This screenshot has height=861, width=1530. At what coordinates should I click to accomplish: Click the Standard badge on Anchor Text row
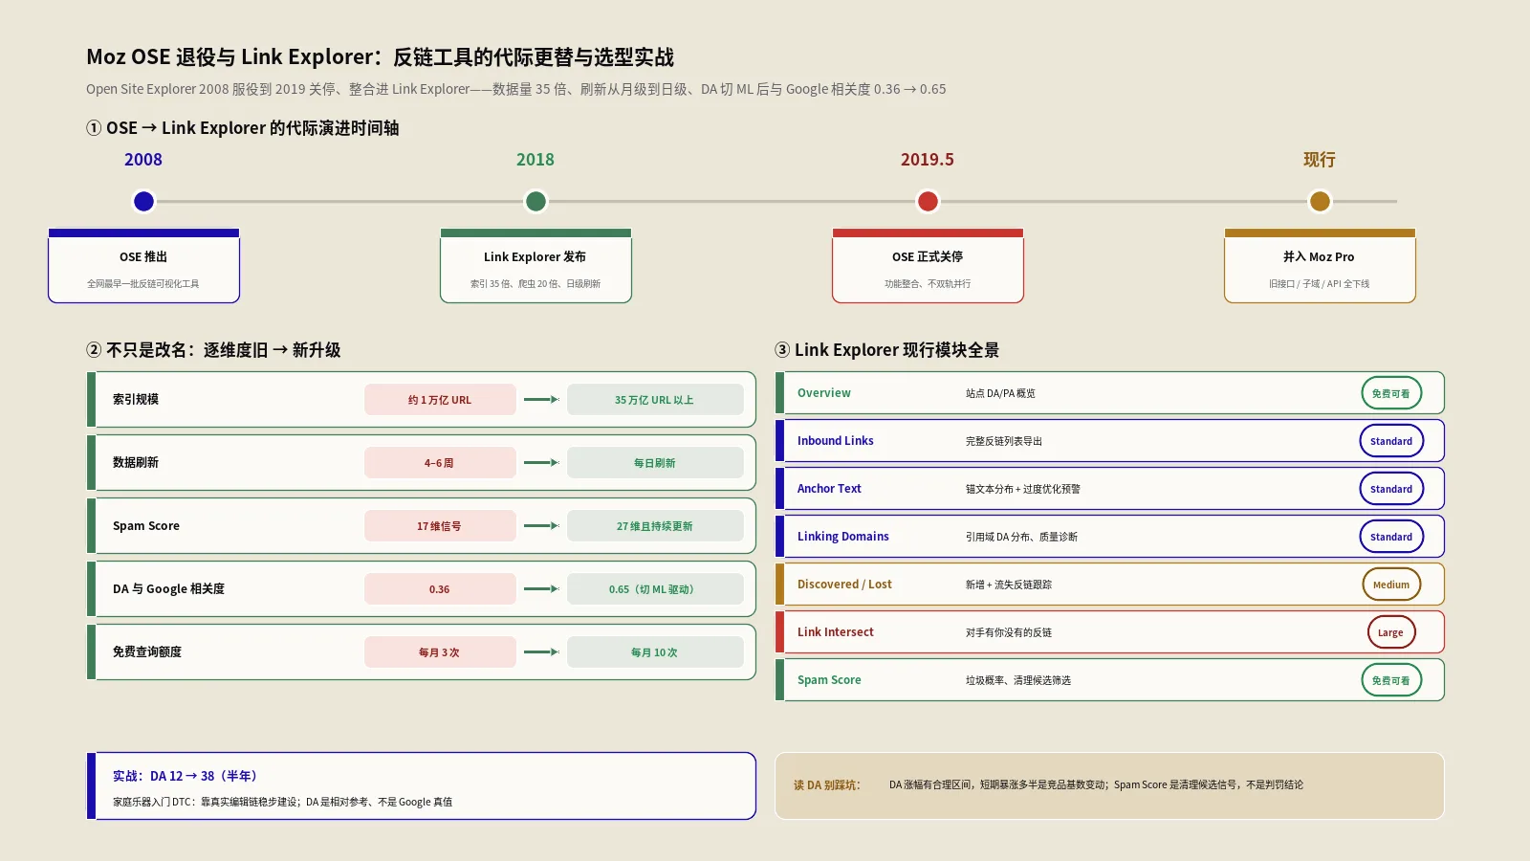point(1391,489)
